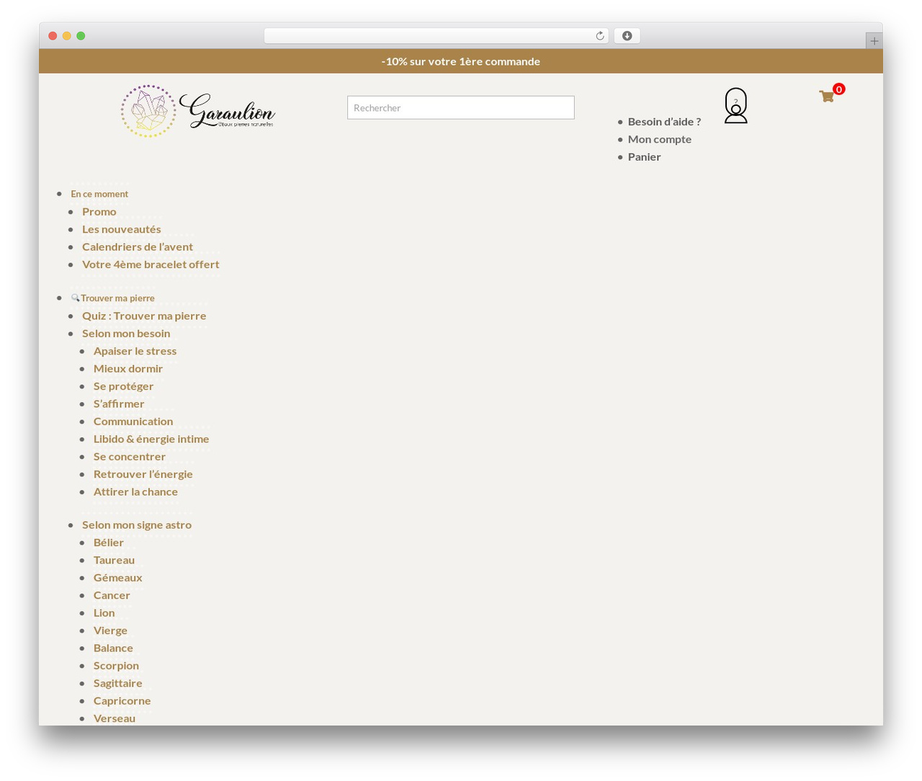The image size is (922, 781).
Task: Open the Panier link
Action: point(644,156)
